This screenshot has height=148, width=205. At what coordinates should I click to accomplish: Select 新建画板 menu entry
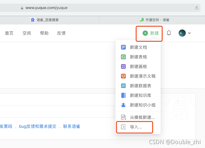click(138, 66)
